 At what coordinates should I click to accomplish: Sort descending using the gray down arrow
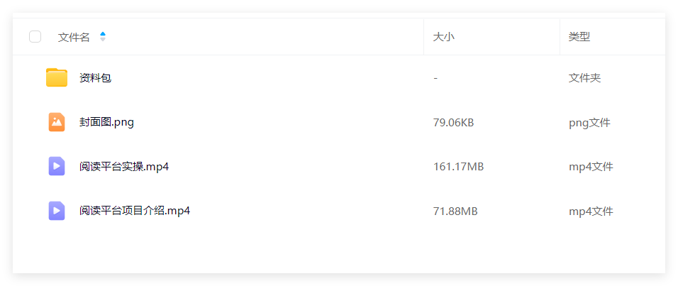[x=102, y=39]
